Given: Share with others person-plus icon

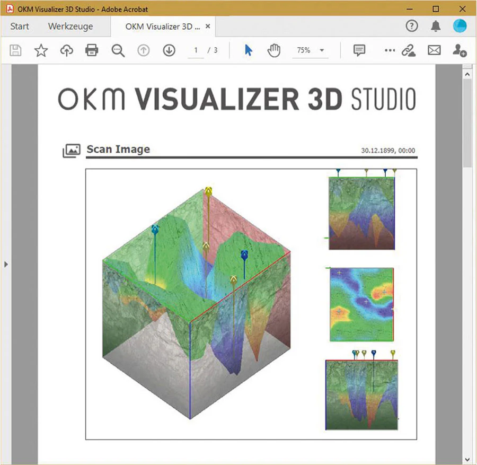Looking at the screenshot, I should click(x=460, y=50).
